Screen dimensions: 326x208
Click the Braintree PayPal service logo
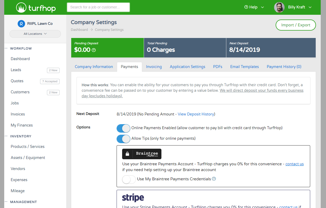(x=142, y=154)
